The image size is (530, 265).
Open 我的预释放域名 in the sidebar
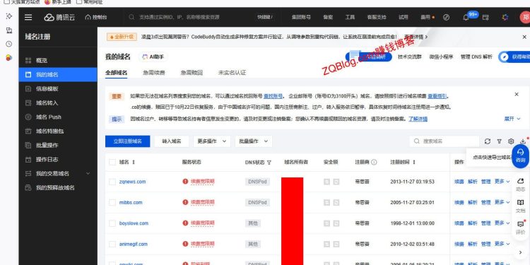(58, 187)
